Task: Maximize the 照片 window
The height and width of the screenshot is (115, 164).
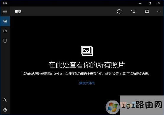Action: click(x=150, y=3)
